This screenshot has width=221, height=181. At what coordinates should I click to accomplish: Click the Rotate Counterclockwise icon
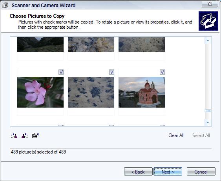tap(25, 135)
